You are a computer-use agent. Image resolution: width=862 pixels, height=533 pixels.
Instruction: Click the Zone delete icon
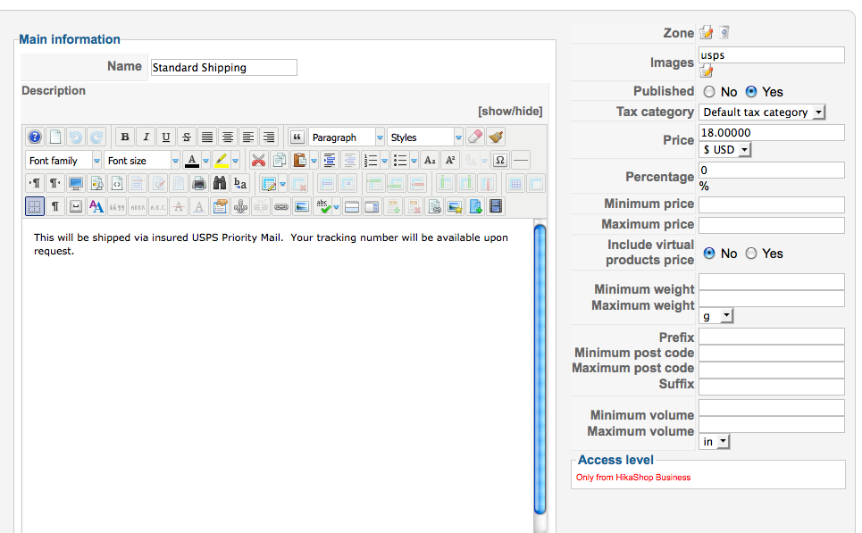click(724, 33)
